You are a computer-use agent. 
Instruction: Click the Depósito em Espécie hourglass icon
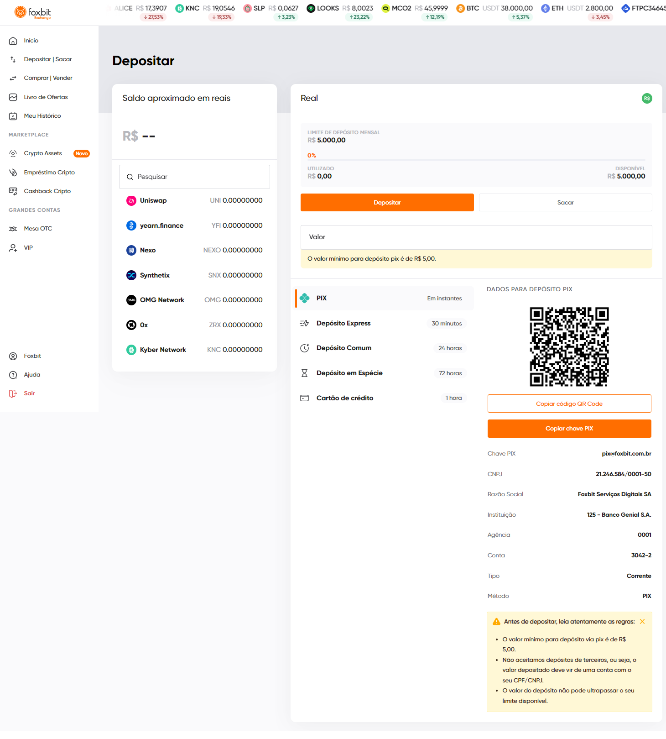304,373
